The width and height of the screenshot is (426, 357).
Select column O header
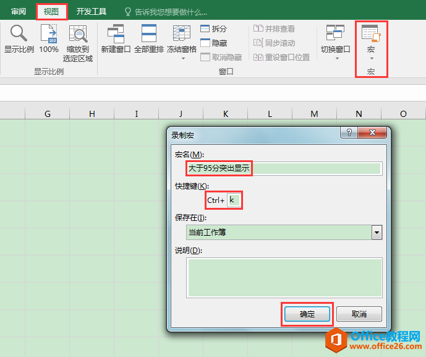click(x=404, y=114)
